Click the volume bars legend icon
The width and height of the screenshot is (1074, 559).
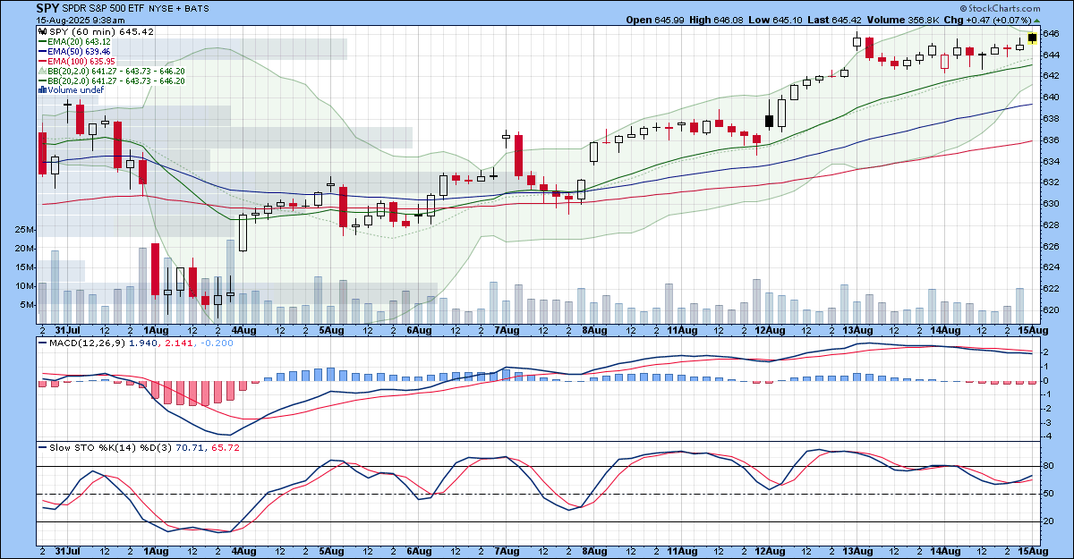pos(42,89)
